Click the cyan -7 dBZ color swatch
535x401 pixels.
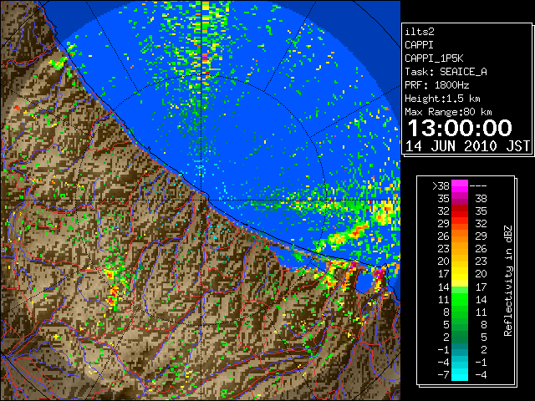460,375
